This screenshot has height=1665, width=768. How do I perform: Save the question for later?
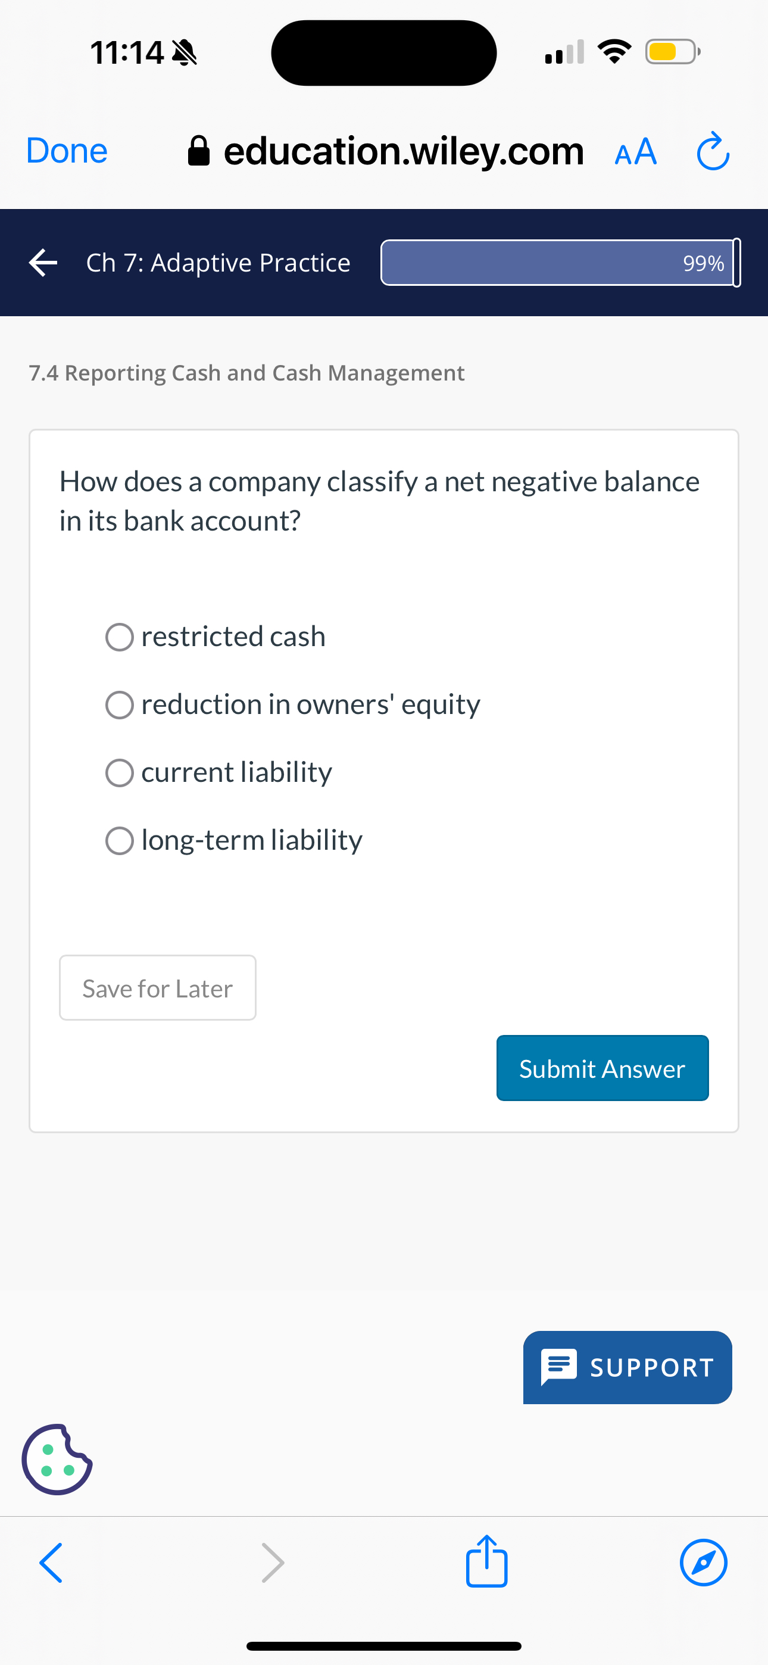[157, 987]
